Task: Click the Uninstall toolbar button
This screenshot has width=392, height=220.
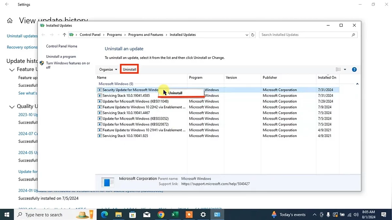Action: pos(129,69)
